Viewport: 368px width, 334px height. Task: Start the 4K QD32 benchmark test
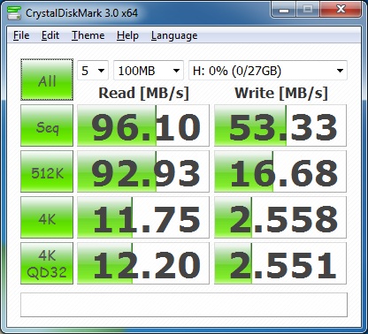(x=47, y=263)
